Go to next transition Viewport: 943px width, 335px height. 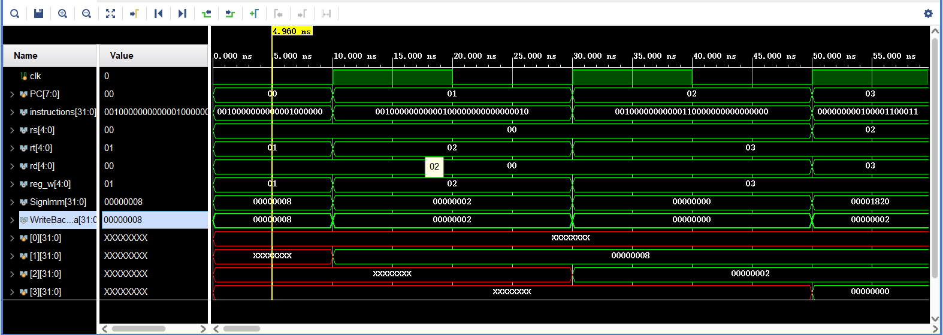click(x=230, y=13)
